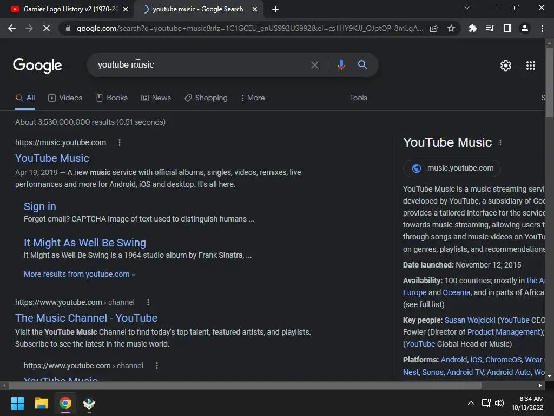Open the Android TV link
The width and height of the screenshot is (554, 416).
(465, 372)
